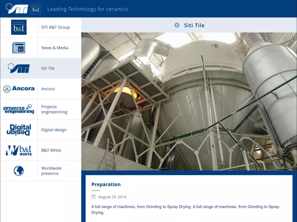The image size is (297, 222).
Task: Click the Leading Technology for ceramics tagline
Action: (88, 9)
